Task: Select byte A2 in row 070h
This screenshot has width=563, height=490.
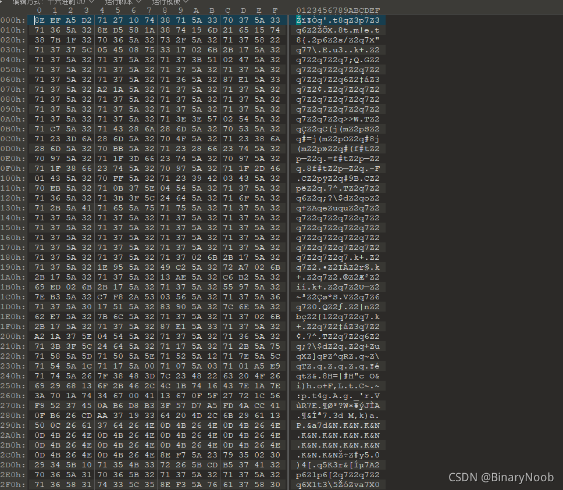Action: click(102, 90)
